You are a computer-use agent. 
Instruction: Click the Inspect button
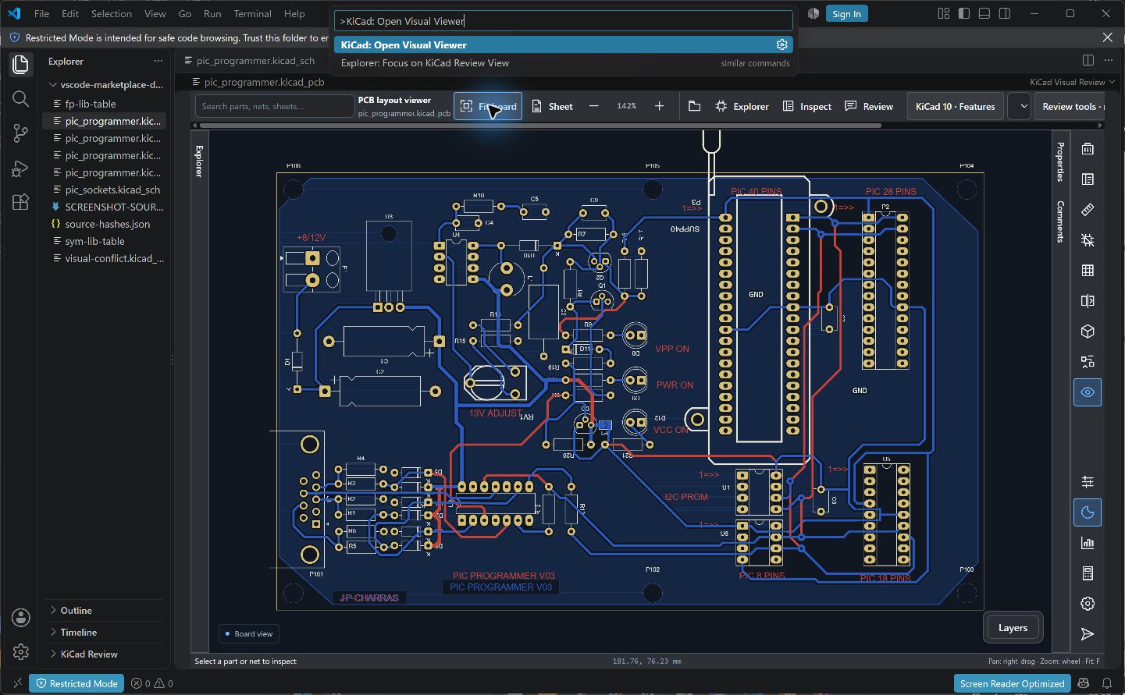pos(807,106)
